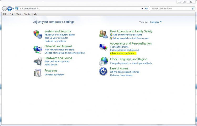Click Uninstall a program
The height and width of the screenshot is (126, 197).
click(x=54, y=75)
